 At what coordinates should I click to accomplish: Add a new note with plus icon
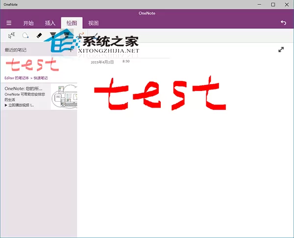click(x=71, y=50)
